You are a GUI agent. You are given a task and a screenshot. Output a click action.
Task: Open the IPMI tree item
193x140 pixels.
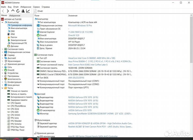tap(13, 34)
